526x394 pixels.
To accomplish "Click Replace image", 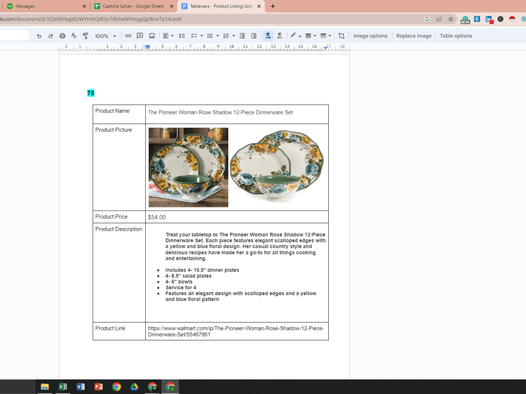I will tap(413, 36).
